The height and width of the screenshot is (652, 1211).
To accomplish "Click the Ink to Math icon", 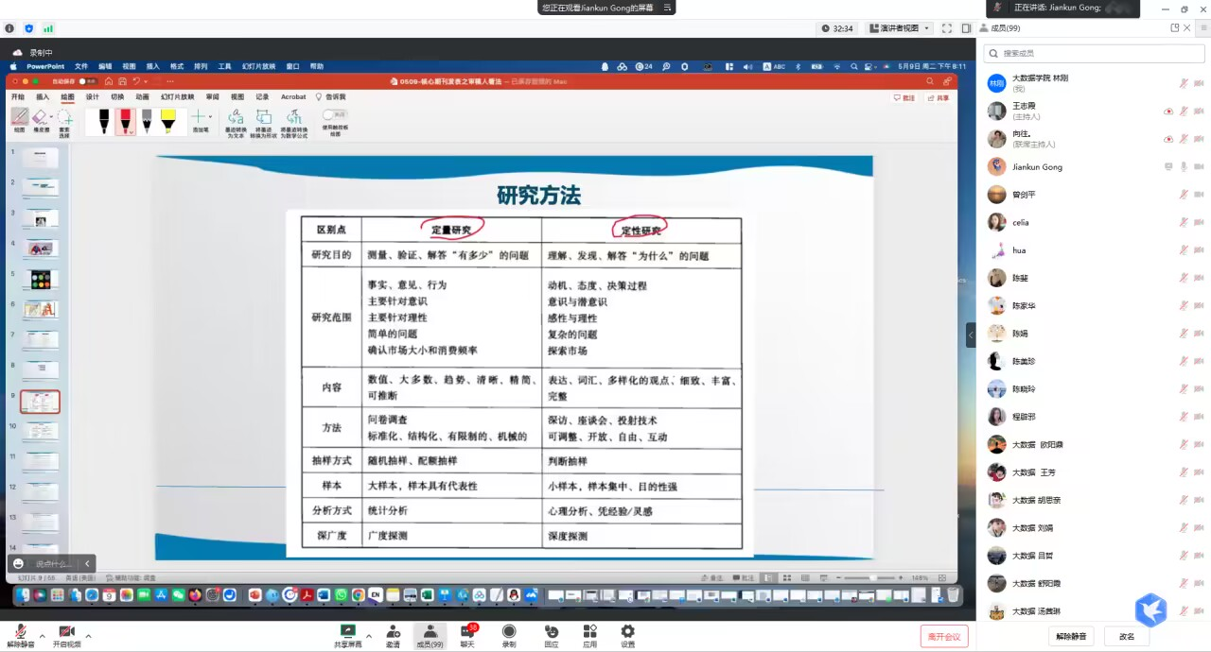I will tap(293, 117).
